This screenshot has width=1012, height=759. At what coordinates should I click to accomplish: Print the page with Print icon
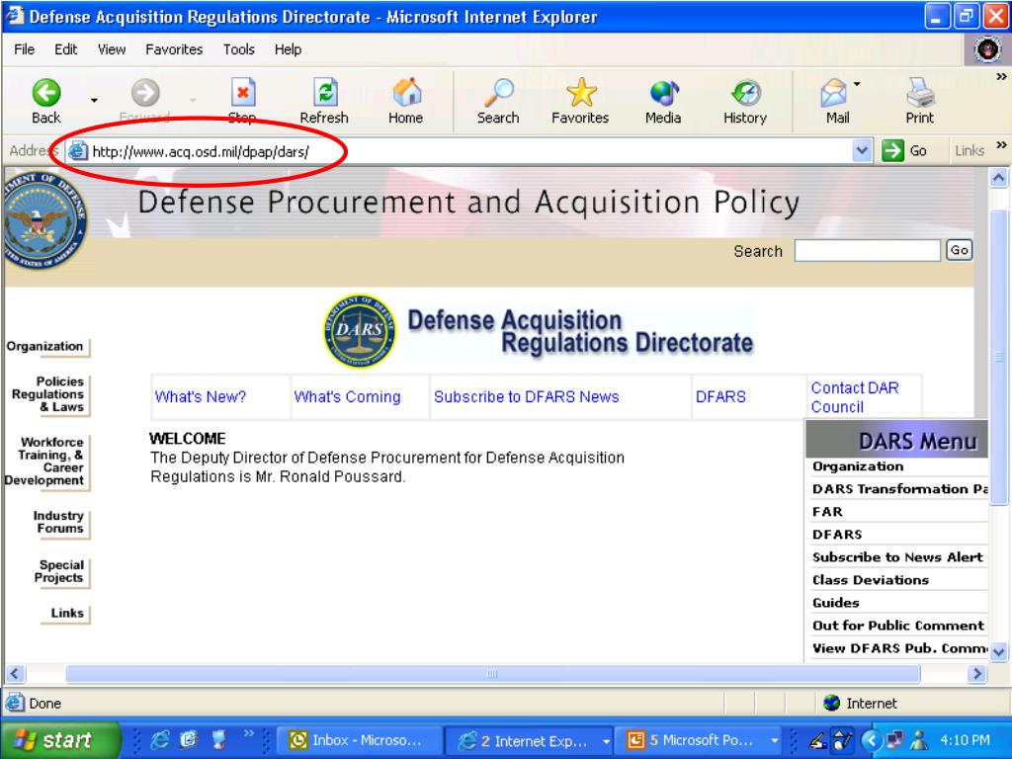(920, 93)
